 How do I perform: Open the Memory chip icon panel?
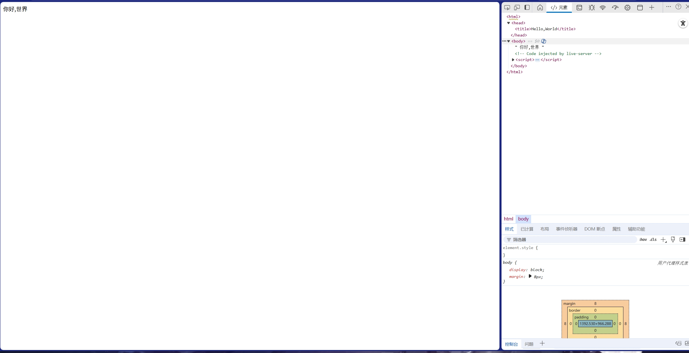(627, 8)
